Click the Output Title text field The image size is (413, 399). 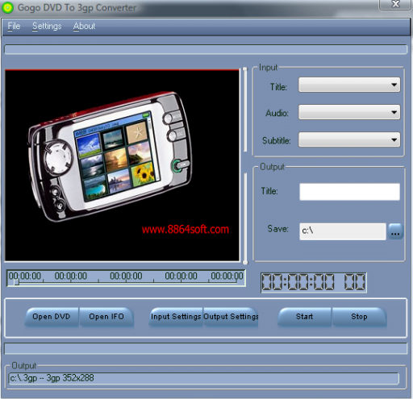[x=349, y=192]
